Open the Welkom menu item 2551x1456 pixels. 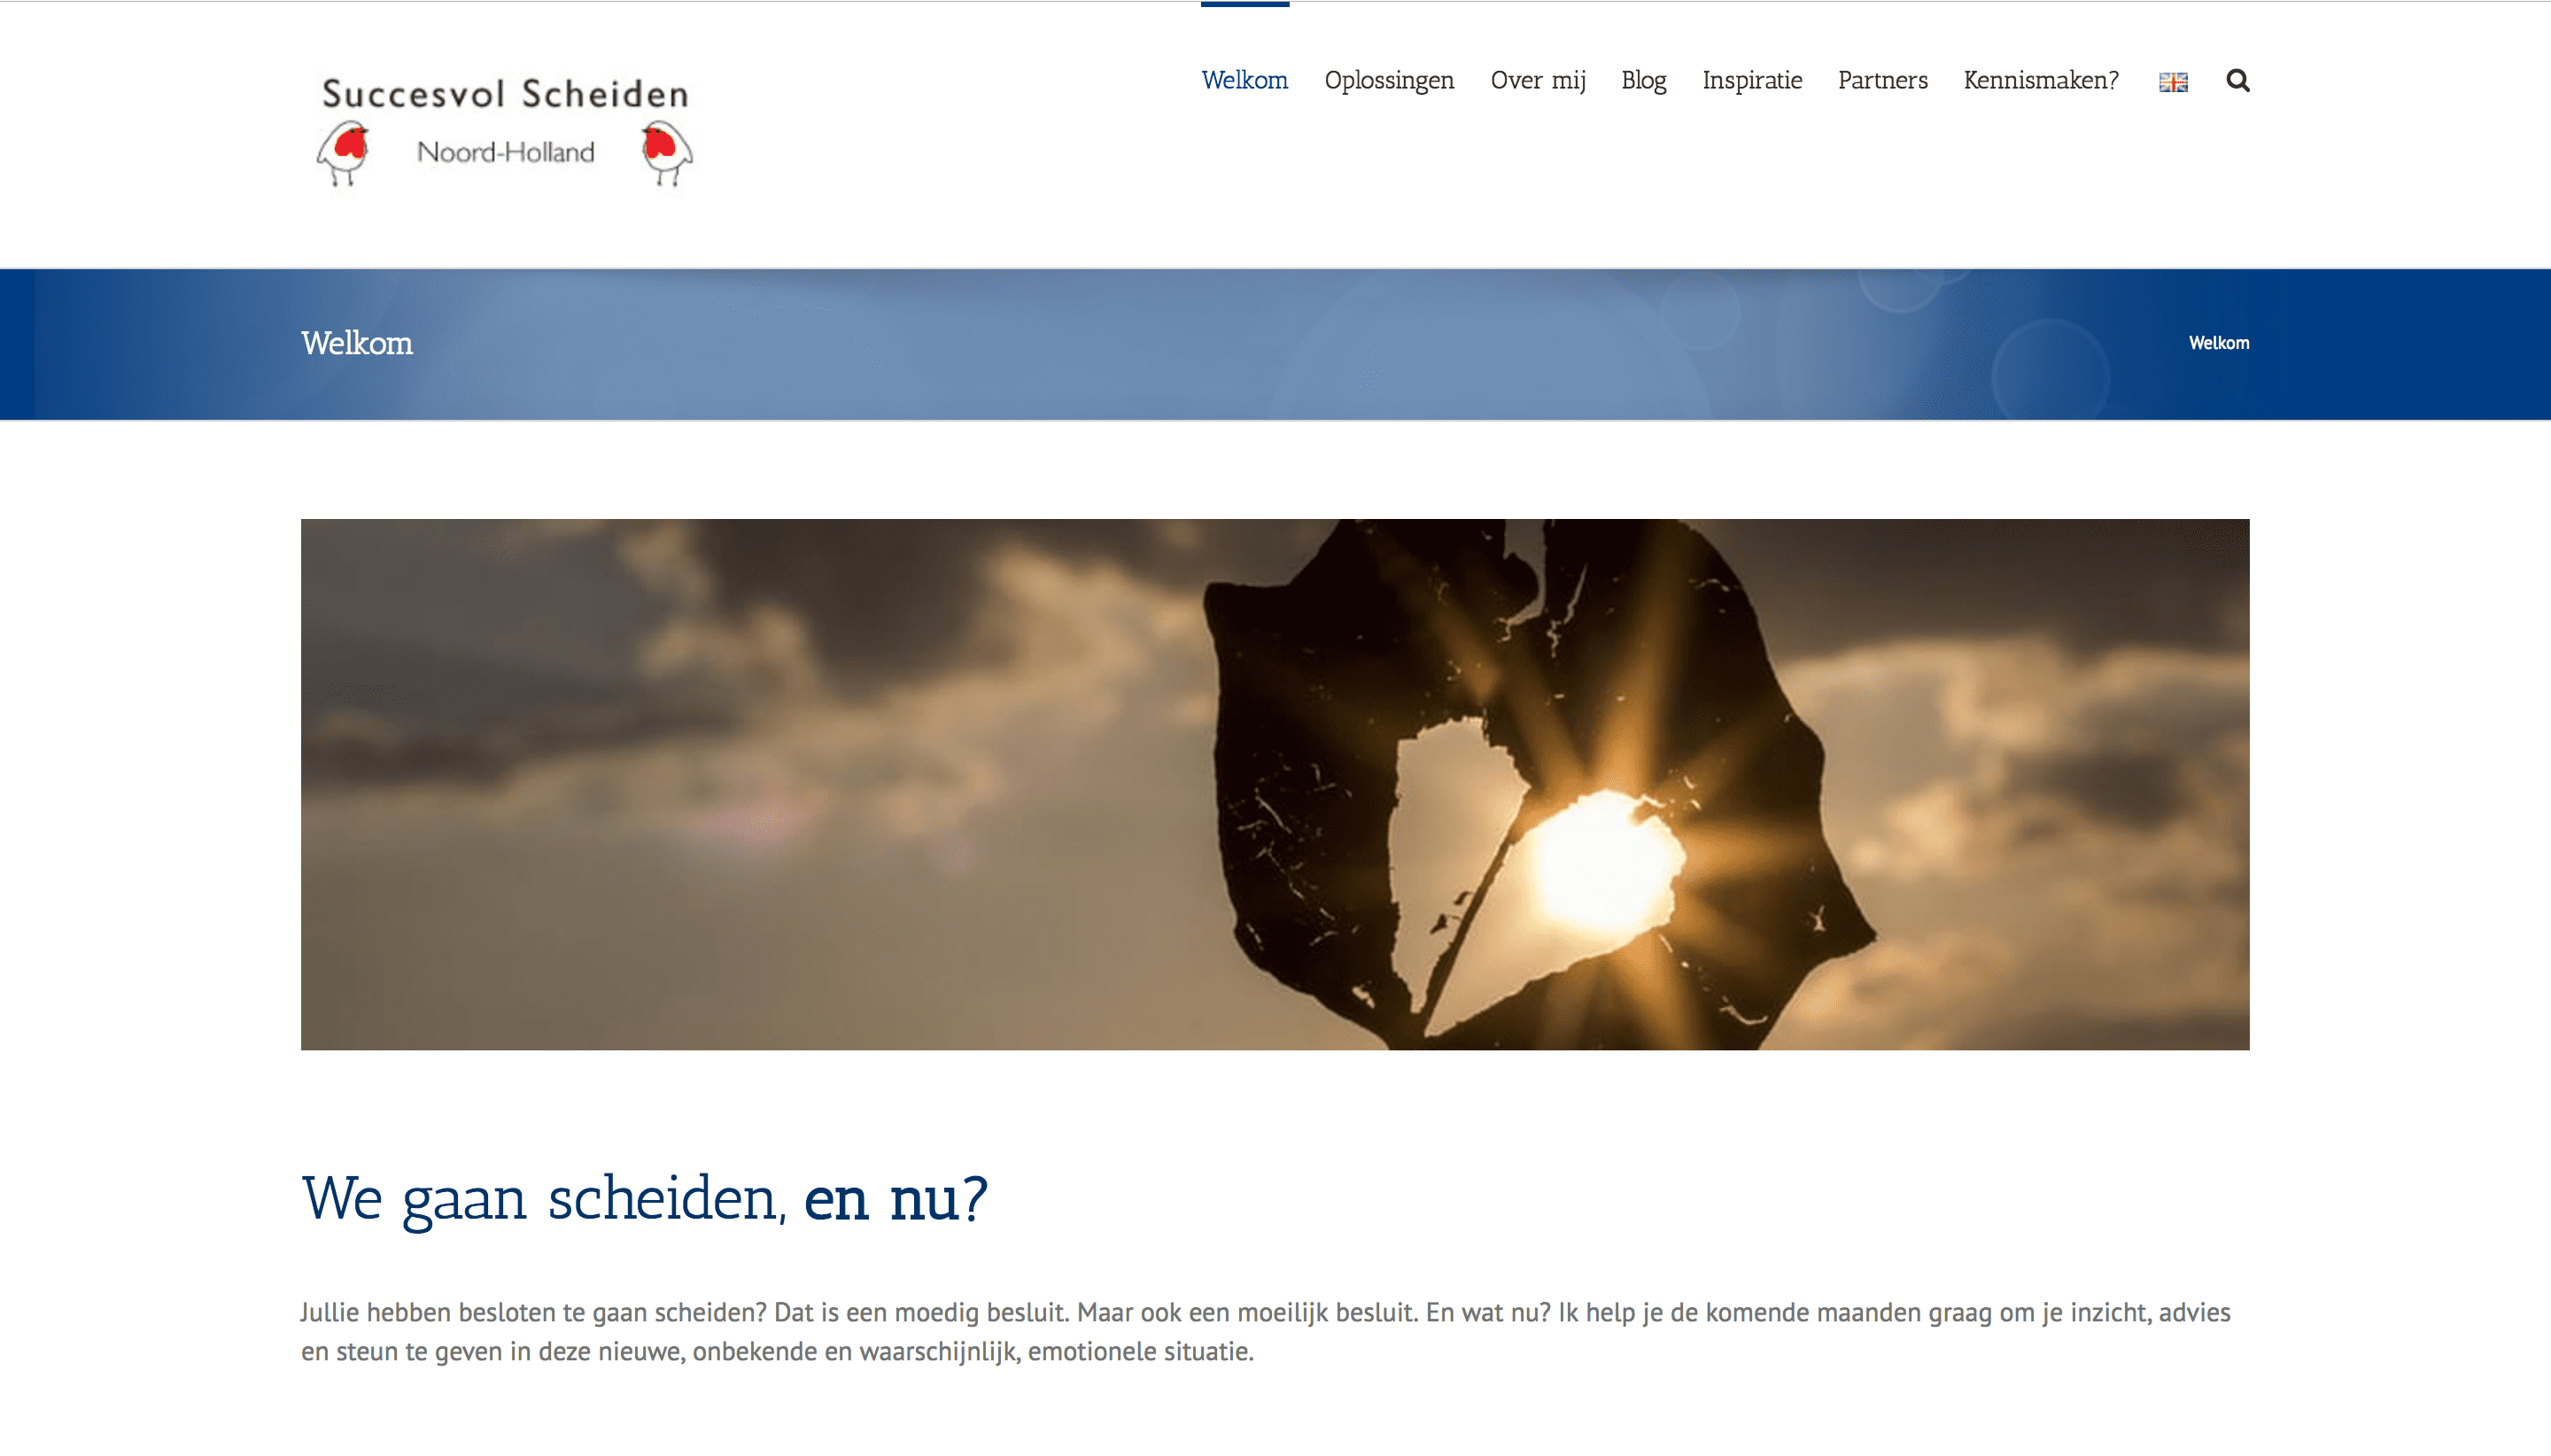1245,80
